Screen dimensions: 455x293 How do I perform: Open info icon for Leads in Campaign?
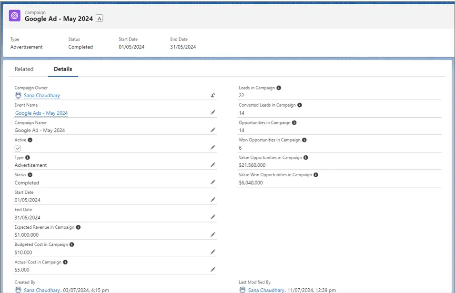[x=279, y=88]
